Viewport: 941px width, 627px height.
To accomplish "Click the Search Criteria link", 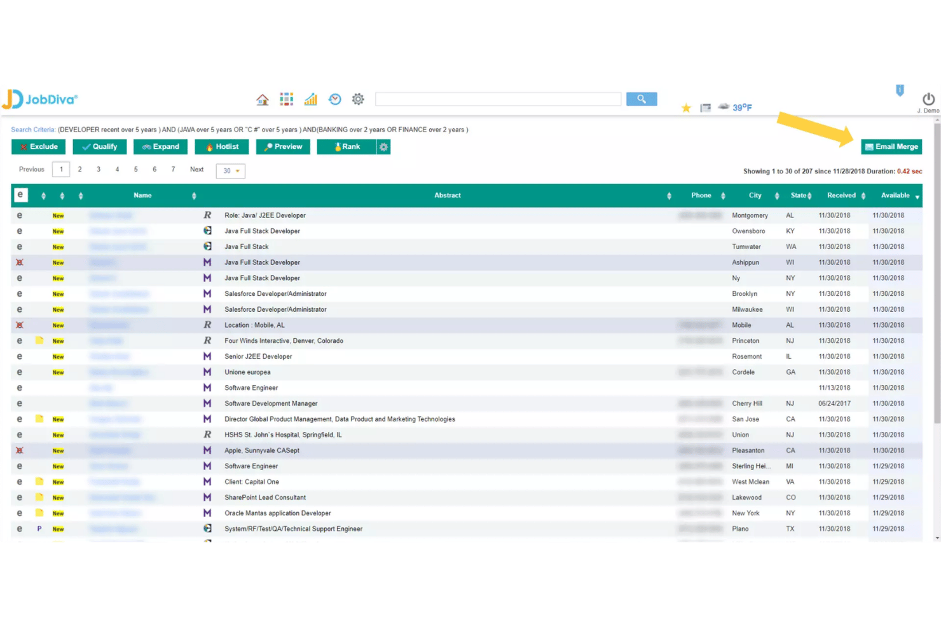I will 33,130.
